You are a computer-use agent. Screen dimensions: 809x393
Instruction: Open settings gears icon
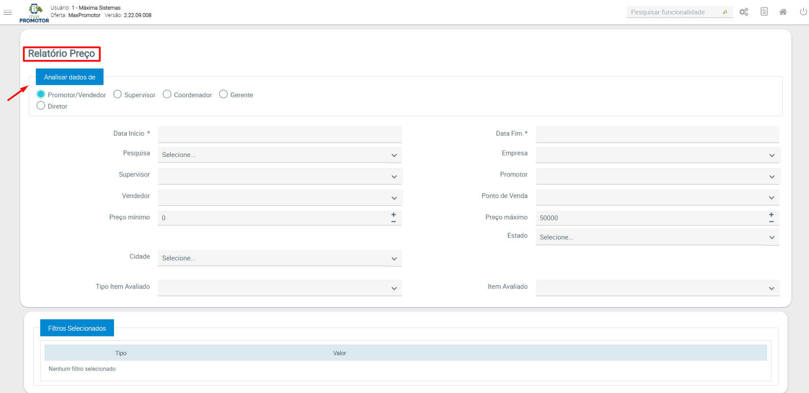click(744, 12)
